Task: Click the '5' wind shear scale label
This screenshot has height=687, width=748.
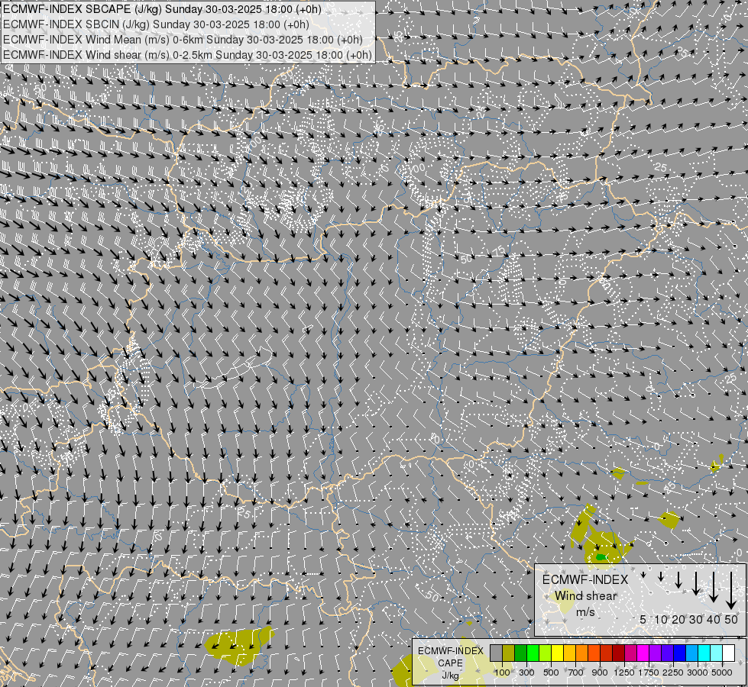Action: click(x=643, y=619)
